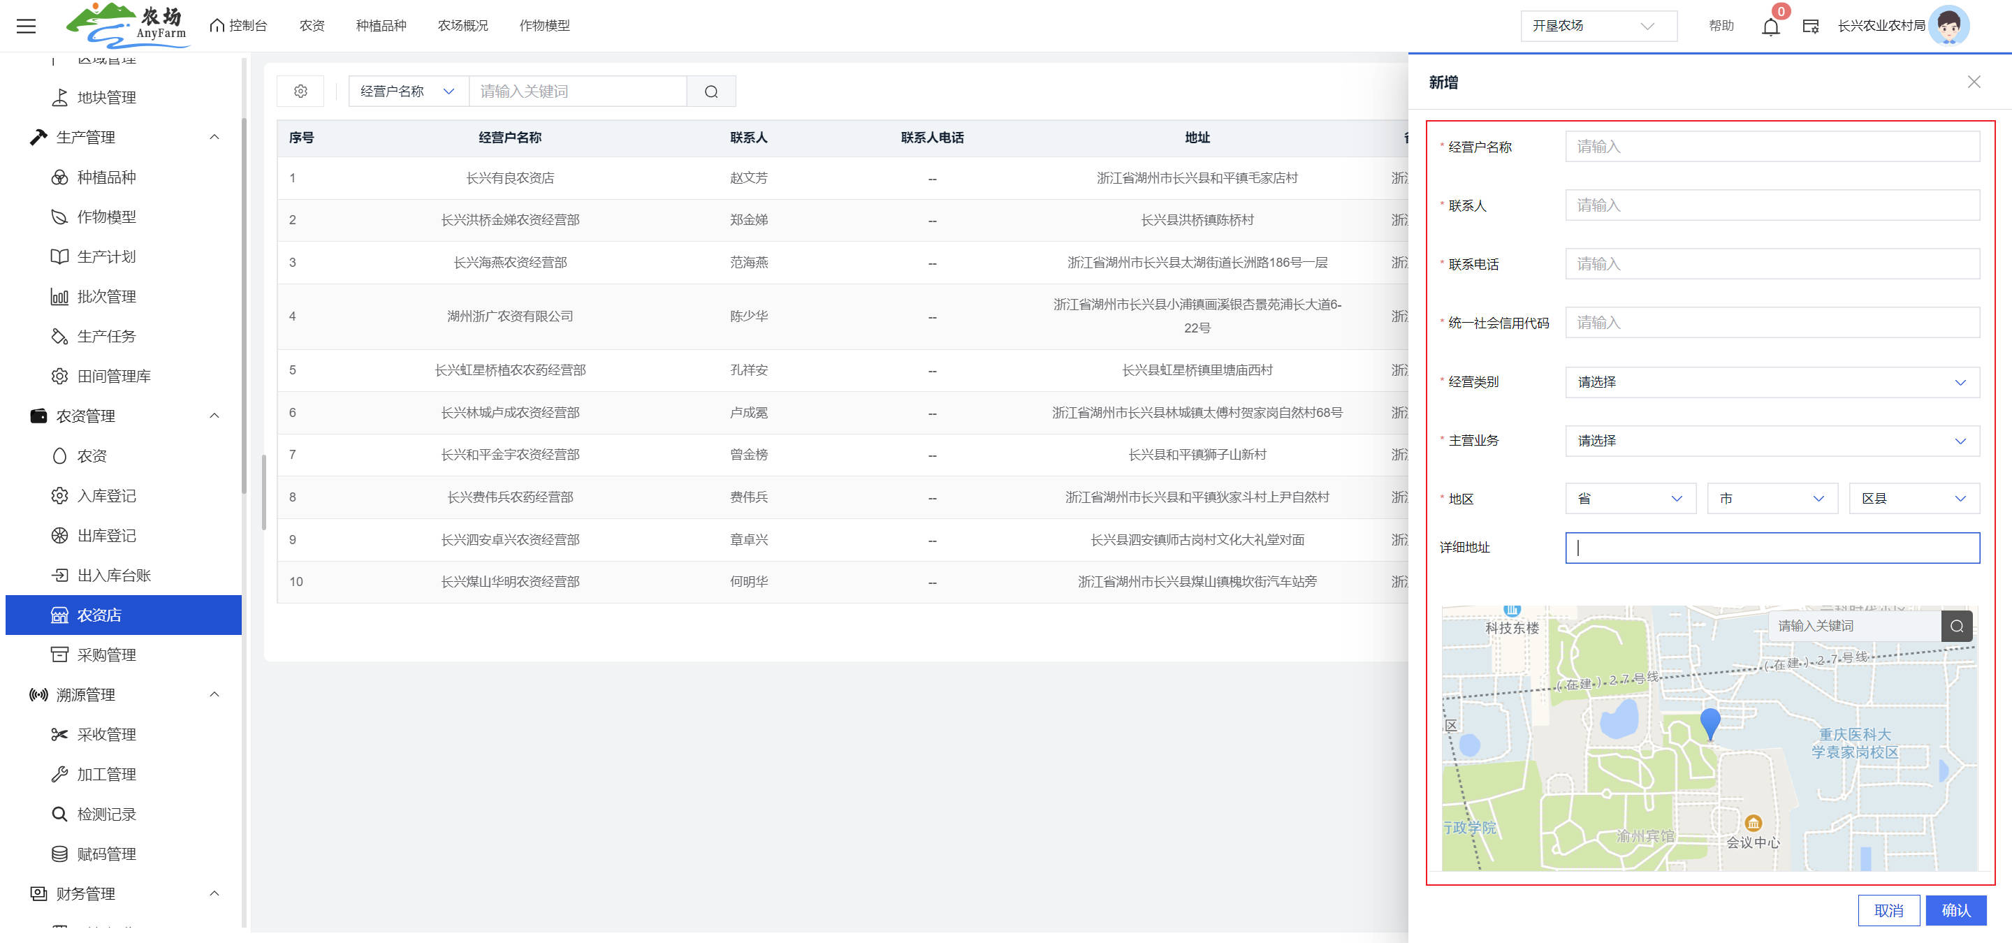The width and height of the screenshot is (2012, 943).
Task: Click the search magnifier beside keyword input
Action: 710,92
